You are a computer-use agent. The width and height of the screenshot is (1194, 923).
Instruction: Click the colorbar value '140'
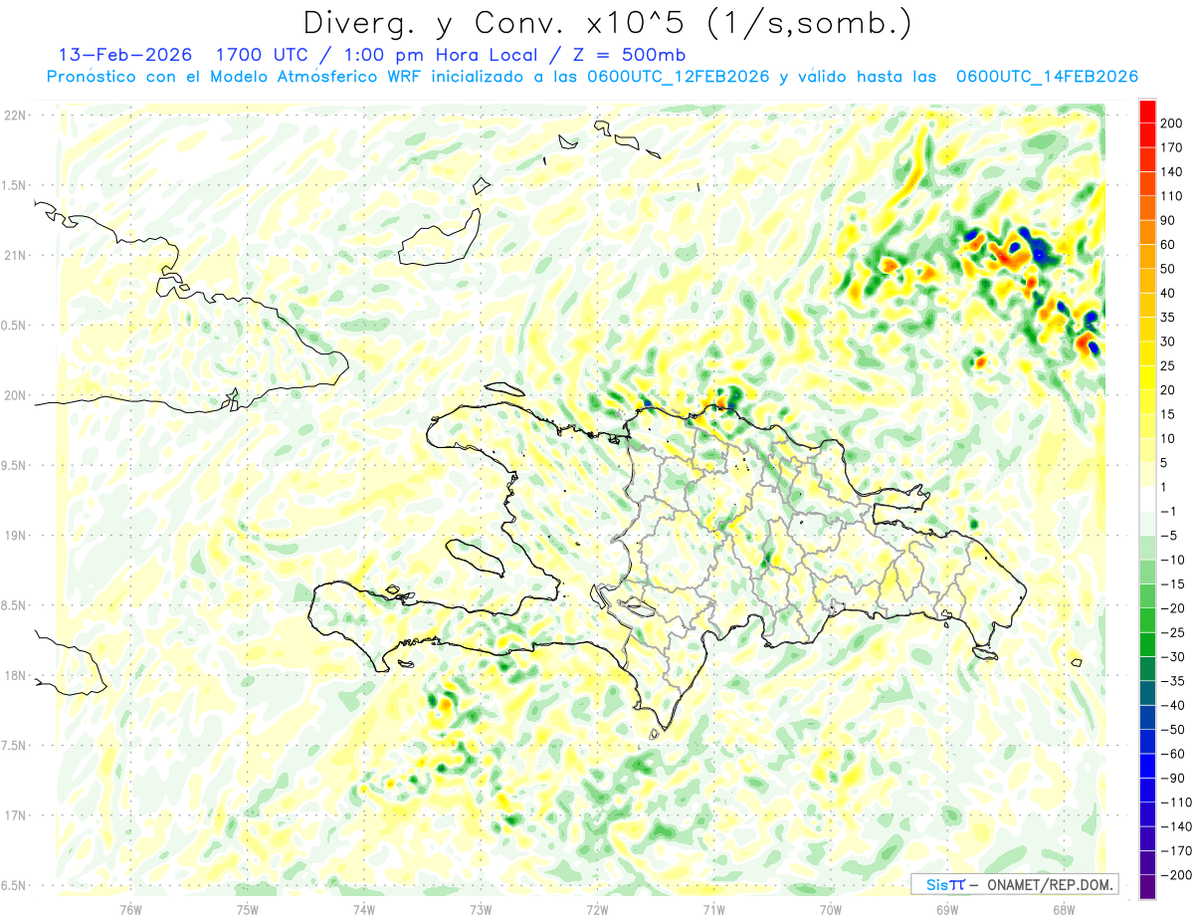[x=1171, y=172]
